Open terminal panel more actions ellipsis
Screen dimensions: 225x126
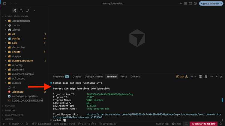click(x=212, y=77)
